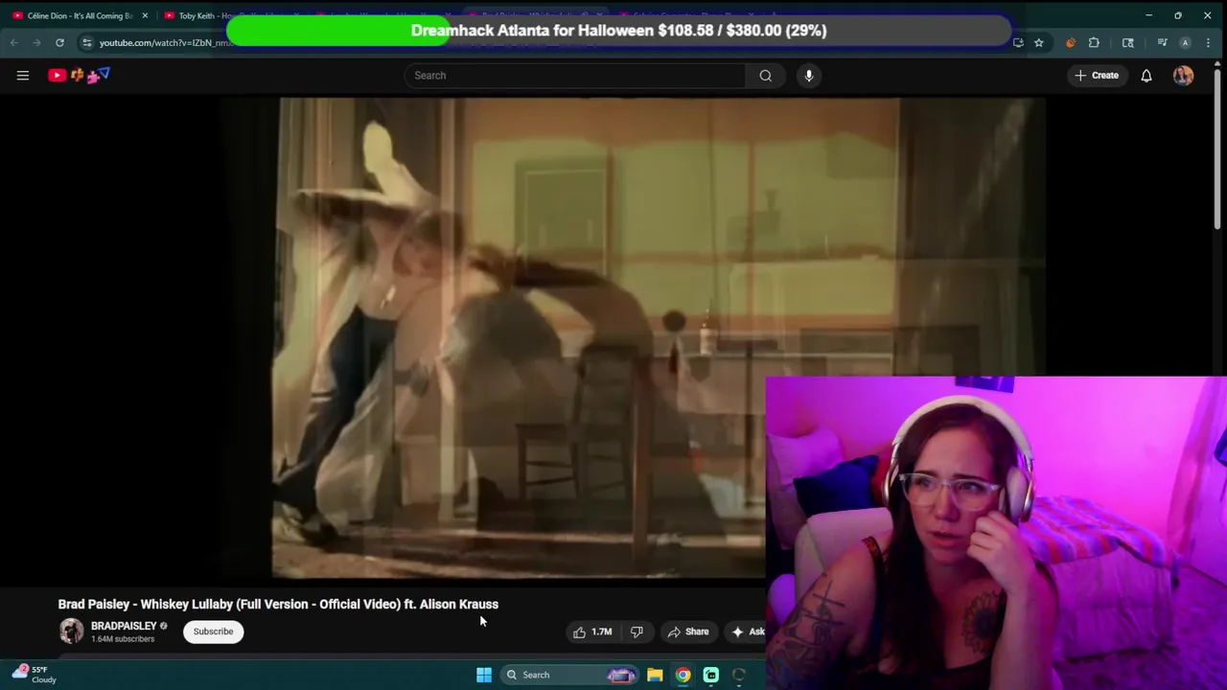The image size is (1227, 690).
Task: Open the Chrome media controls icon
Action: click(1162, 43)
